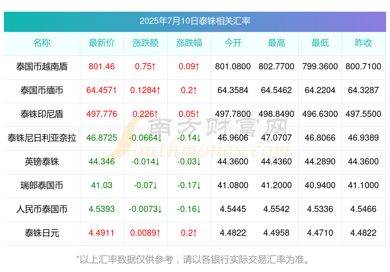The image size is (390, 272).
Task: Click latest price 497.776
Action: click(x=101, y=114)
